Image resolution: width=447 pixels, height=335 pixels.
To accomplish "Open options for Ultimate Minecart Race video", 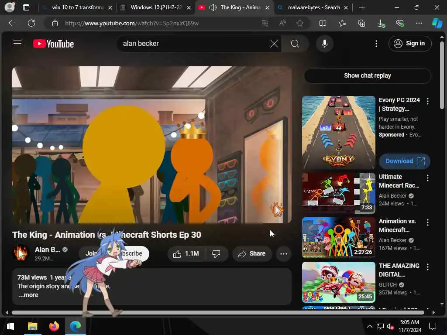I will click(x=428, y=178).
